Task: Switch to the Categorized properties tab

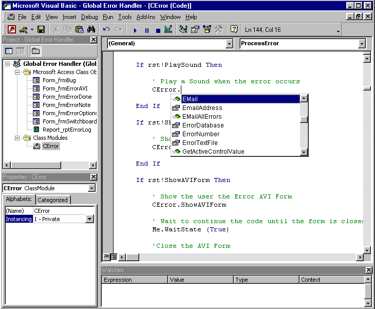Action: (x=52, y=200)
